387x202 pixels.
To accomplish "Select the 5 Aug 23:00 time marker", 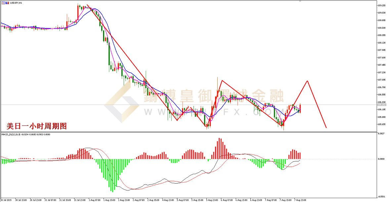I will 212,200.
